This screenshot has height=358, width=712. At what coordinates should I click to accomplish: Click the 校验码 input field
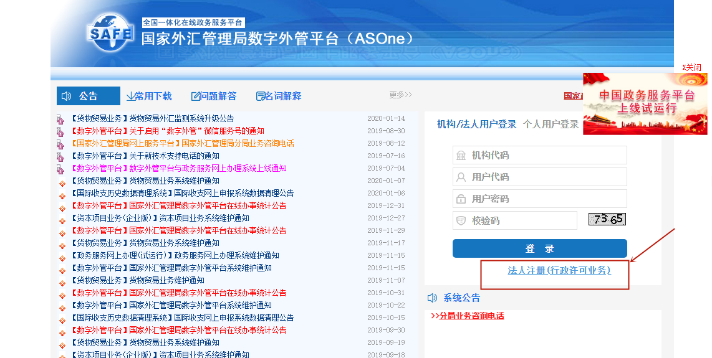point(515,220)
